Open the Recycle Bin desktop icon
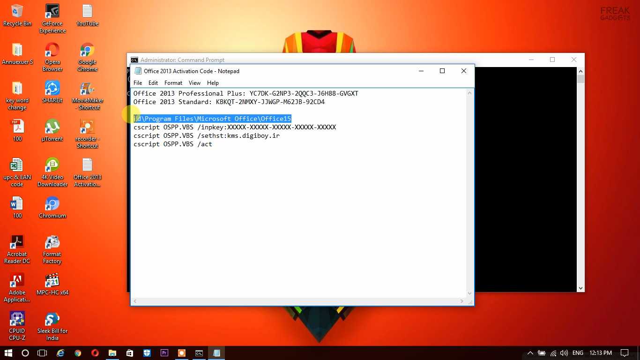640x360 pixels. pos(17,15)
